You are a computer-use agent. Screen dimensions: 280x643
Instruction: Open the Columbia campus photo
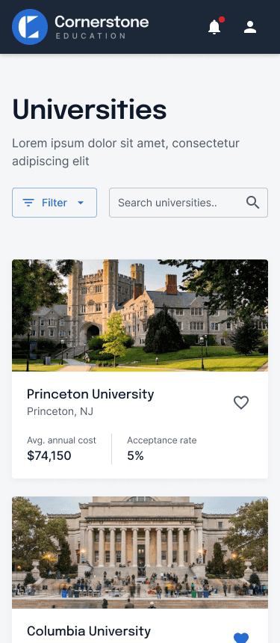pyautogui.click(x=140, y=553)
